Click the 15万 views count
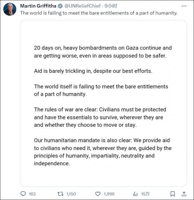This screenshot has width=194, height=200. (145, 194)
